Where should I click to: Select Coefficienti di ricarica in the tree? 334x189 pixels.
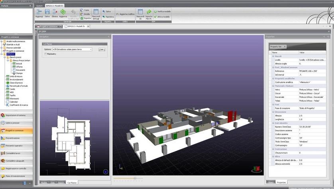click(x=19, y=105)
